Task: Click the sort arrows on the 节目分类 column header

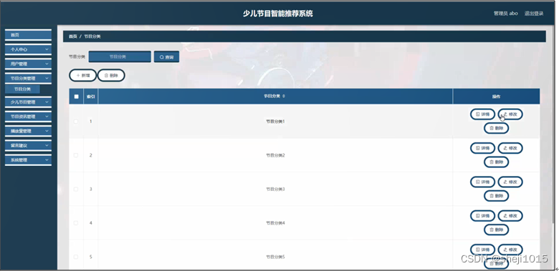Action: pyautogui.click(x=283, y=97)
